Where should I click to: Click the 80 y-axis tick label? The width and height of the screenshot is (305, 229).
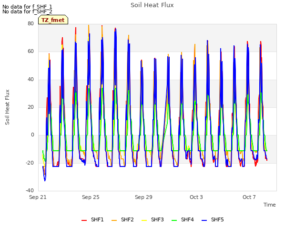[30, 24]
